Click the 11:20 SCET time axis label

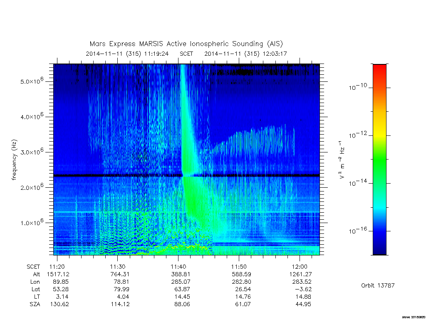pyautogui.click(x=57, y=267)
